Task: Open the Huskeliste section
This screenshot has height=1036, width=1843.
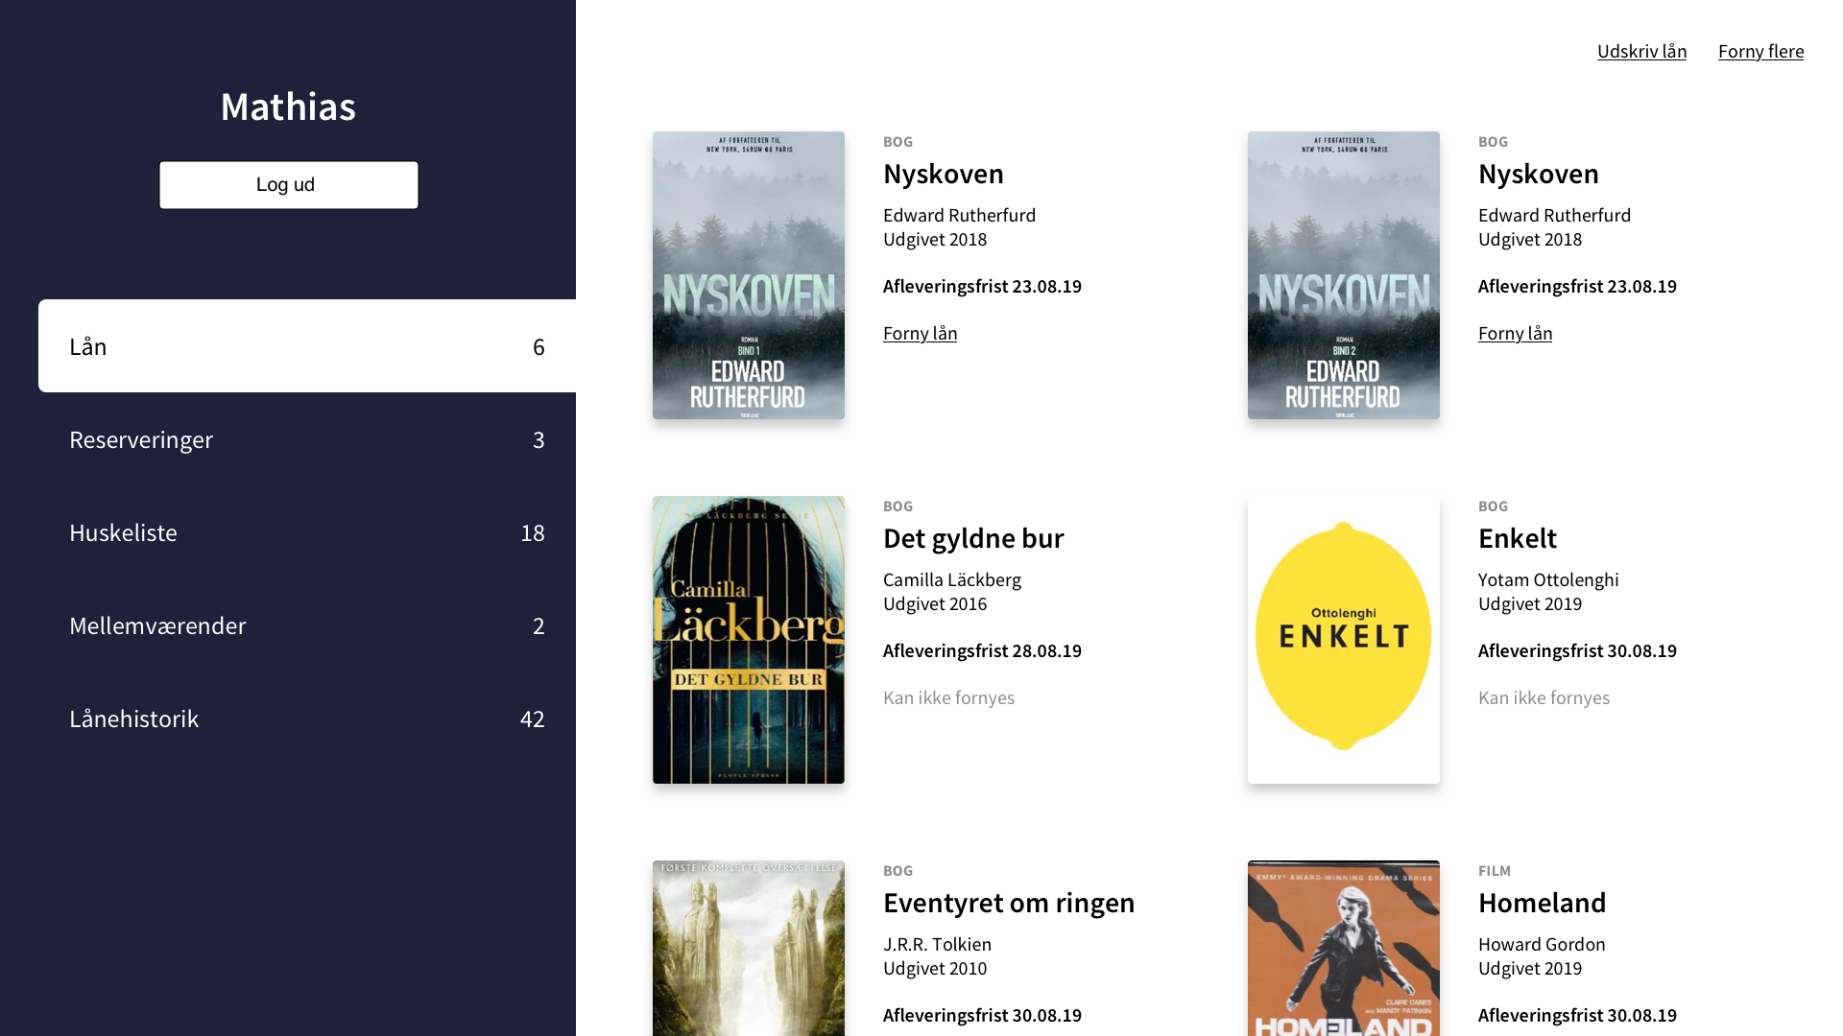Action: tap(307, 532)
